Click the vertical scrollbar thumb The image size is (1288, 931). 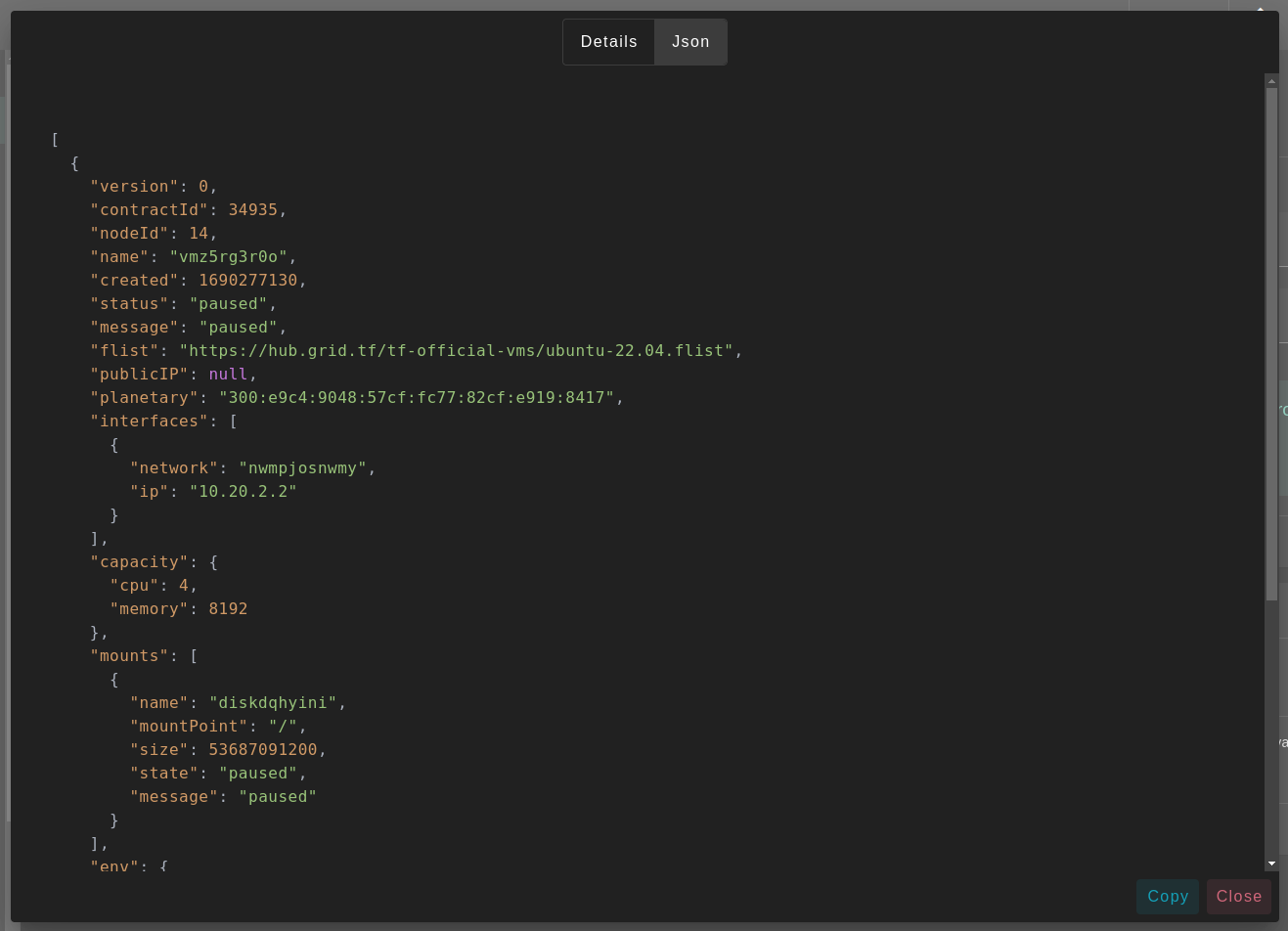pyautogui.click(x=1271, y=344)
